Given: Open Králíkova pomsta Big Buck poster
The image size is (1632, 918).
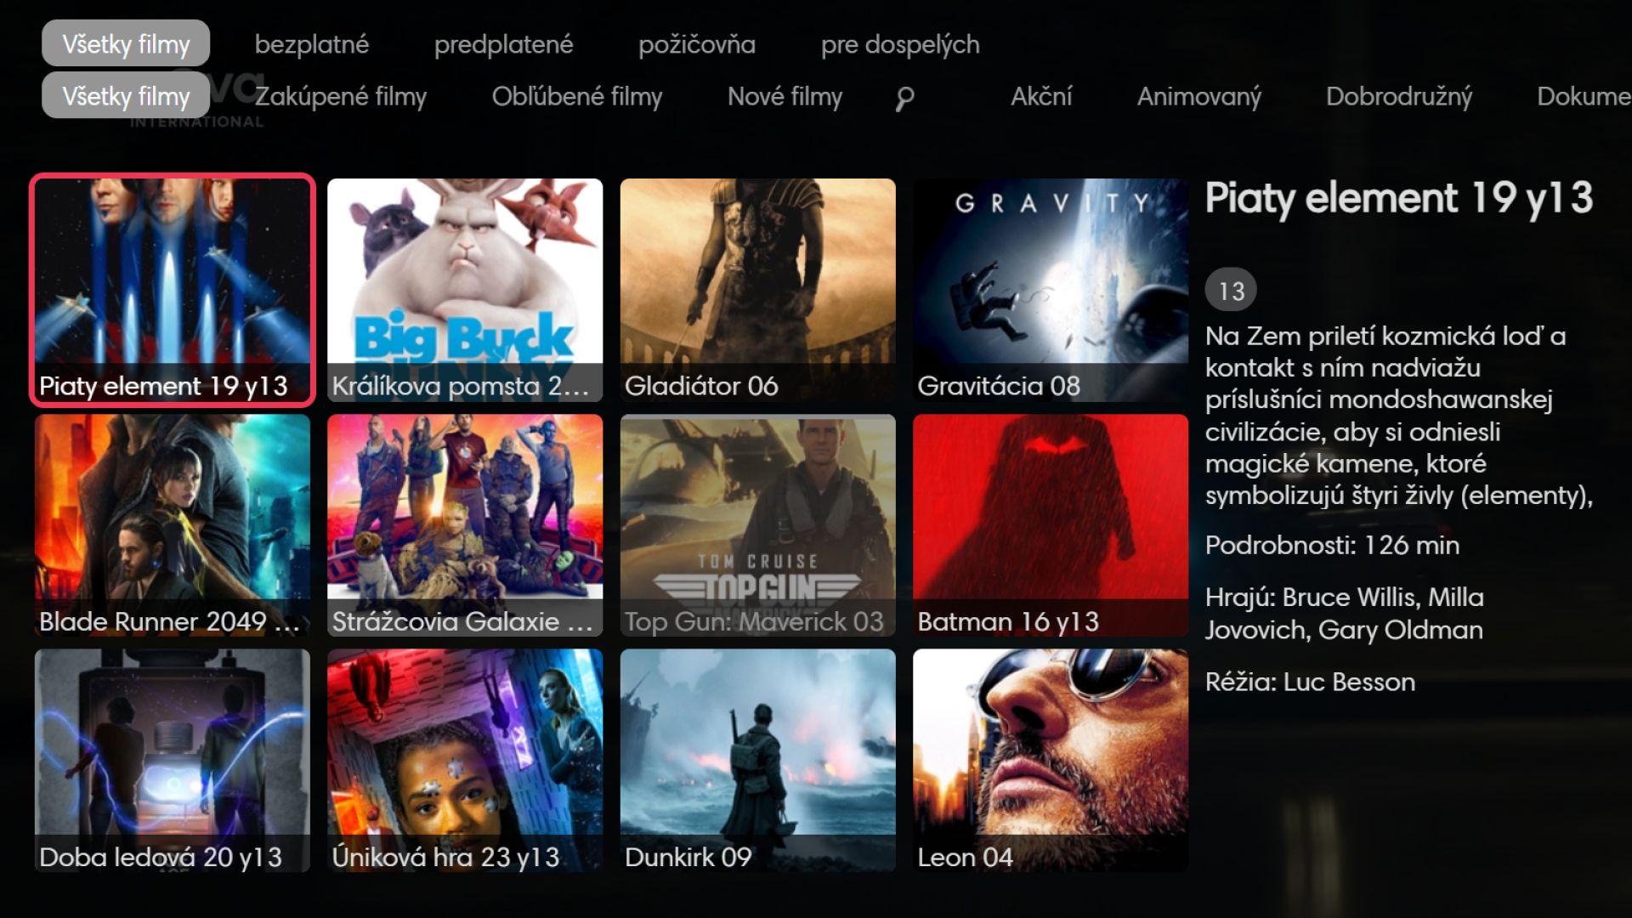Looking at the screenshot, I should click(x=465, y=290).
